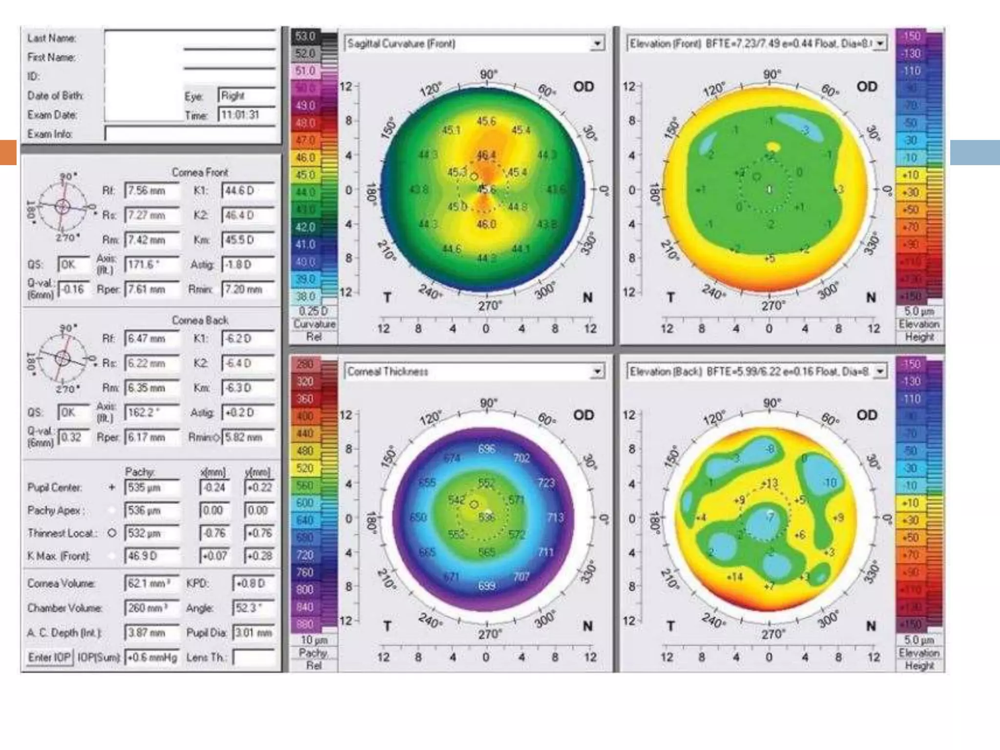The height and width of the screenshot is (750, 1000).
Task: Open the Corneal Thickness map dropdown
Action: pos(597,372)
